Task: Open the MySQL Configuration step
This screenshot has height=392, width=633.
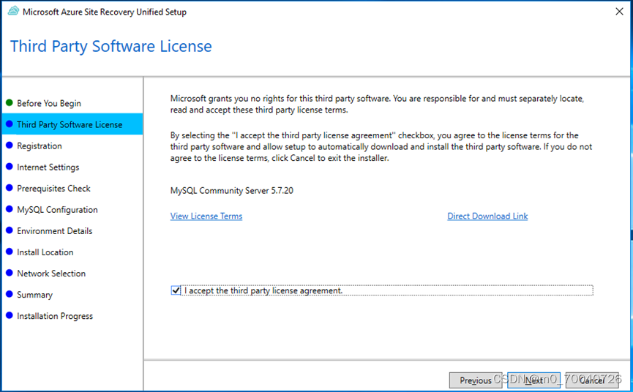Action: 57,210
